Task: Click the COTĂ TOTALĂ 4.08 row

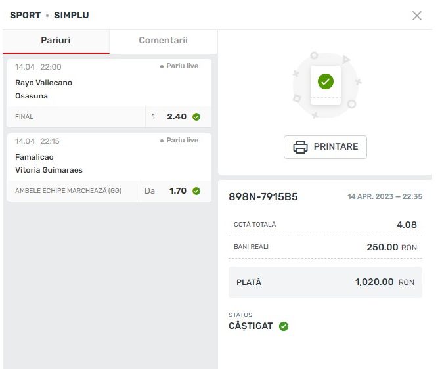Action: 325,225
